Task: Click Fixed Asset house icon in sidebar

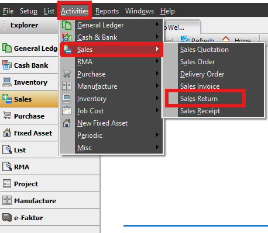Action: tap(7, 133)
